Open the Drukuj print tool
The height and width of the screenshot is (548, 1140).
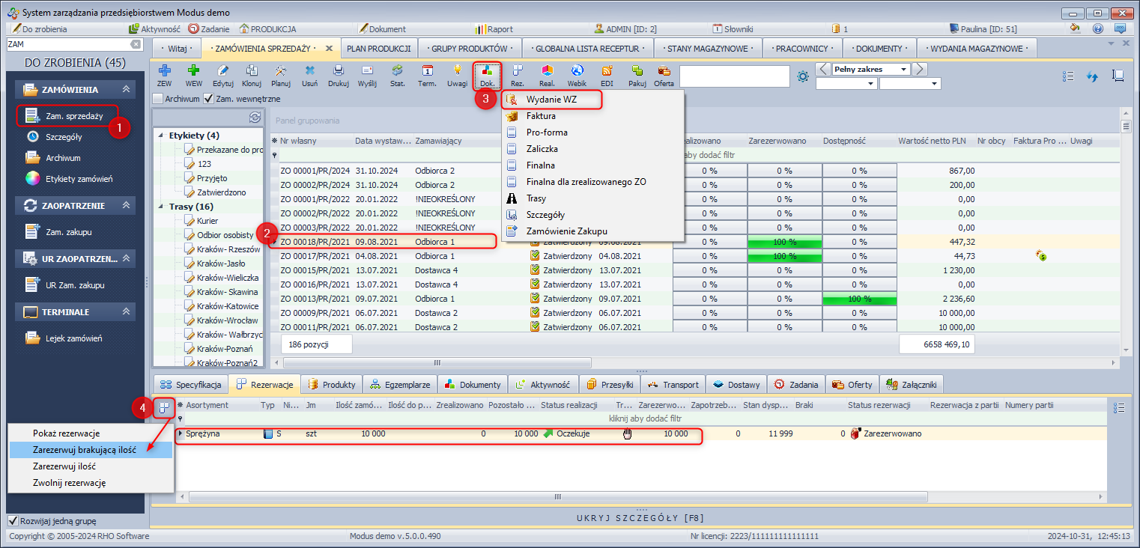click(339, 75)
